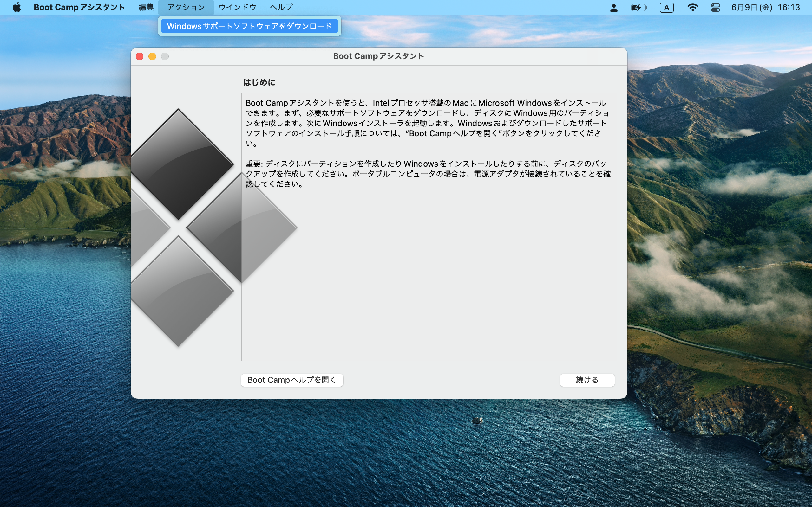Click the 続ける button
Image resolution: width=812 pixels, height=507 pixels.
(x=587, y=380)
